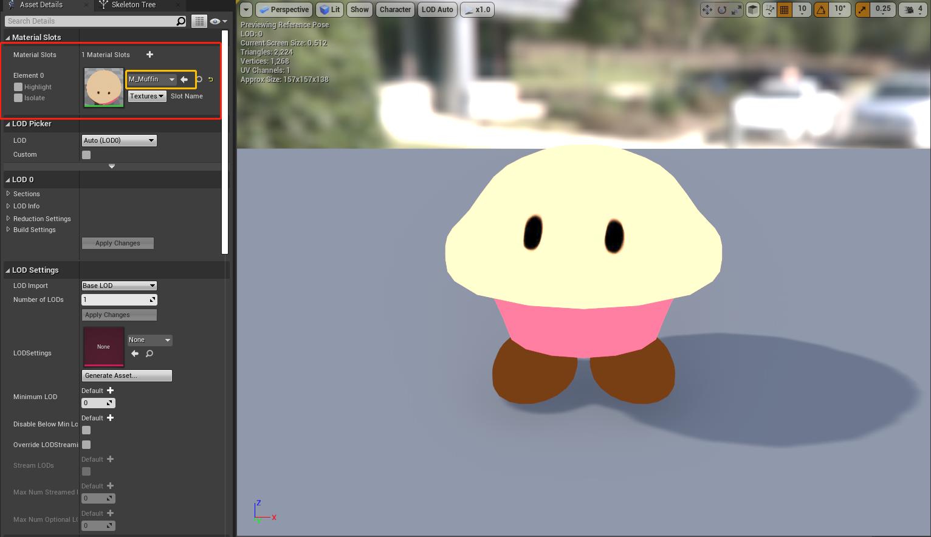Toggle the property matrix grid icon

point(199,21)
